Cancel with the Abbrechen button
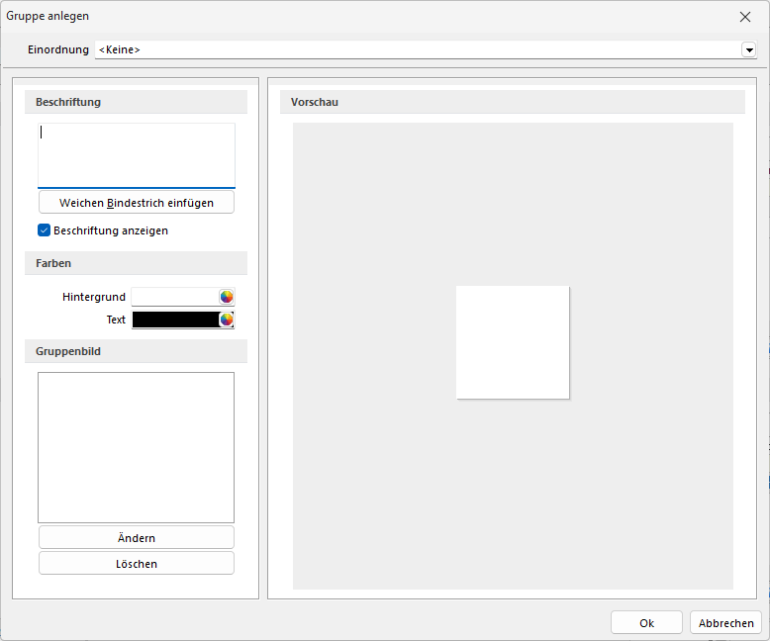 [725, 623]
